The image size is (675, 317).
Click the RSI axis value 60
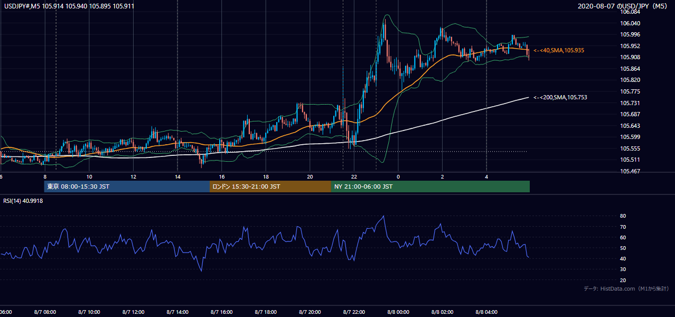pyautogui.click(x=623, y=237)
